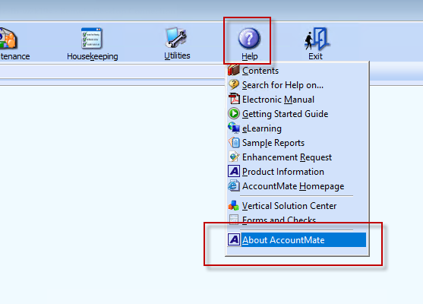
Task: Open the Housekeeping checklist icon
Action: pyautogui.click(x=92, y=38)
